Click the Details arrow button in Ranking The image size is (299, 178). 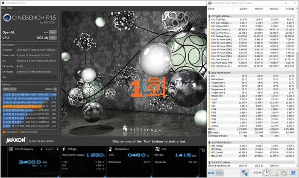[x=55, y=89]
